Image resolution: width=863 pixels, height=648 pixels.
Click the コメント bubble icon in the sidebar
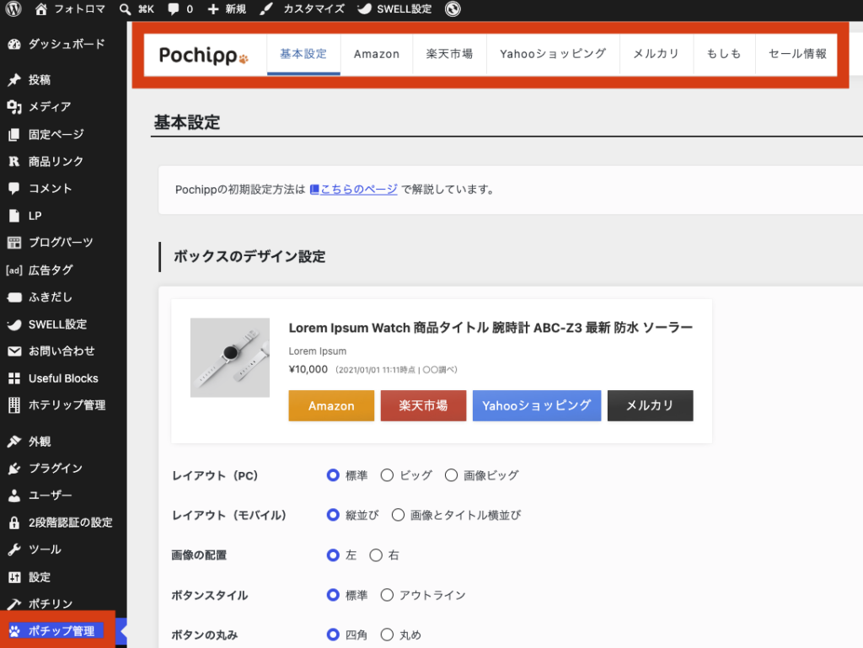click(14, 188)
